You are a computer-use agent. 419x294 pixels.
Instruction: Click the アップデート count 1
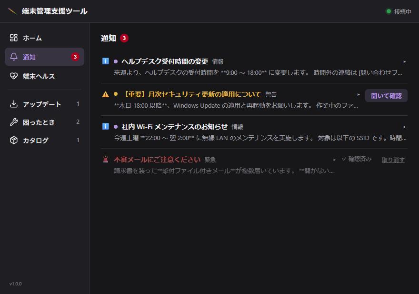(x=78, y=104)
